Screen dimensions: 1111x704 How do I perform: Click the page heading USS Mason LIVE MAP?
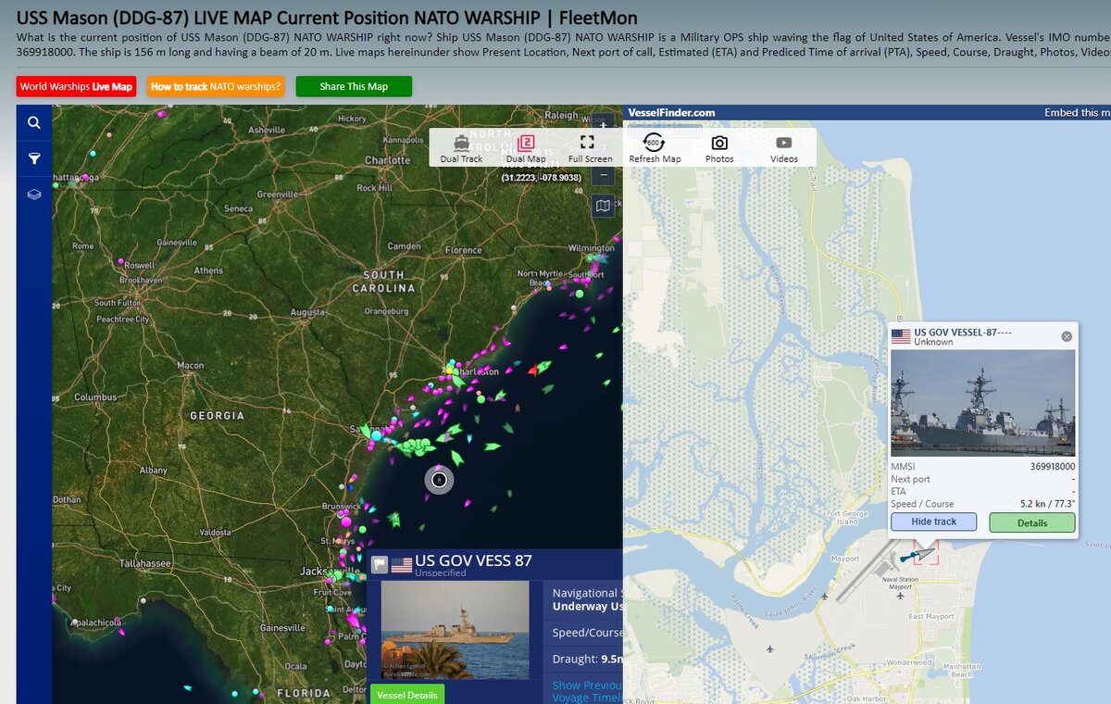point(327,18)
